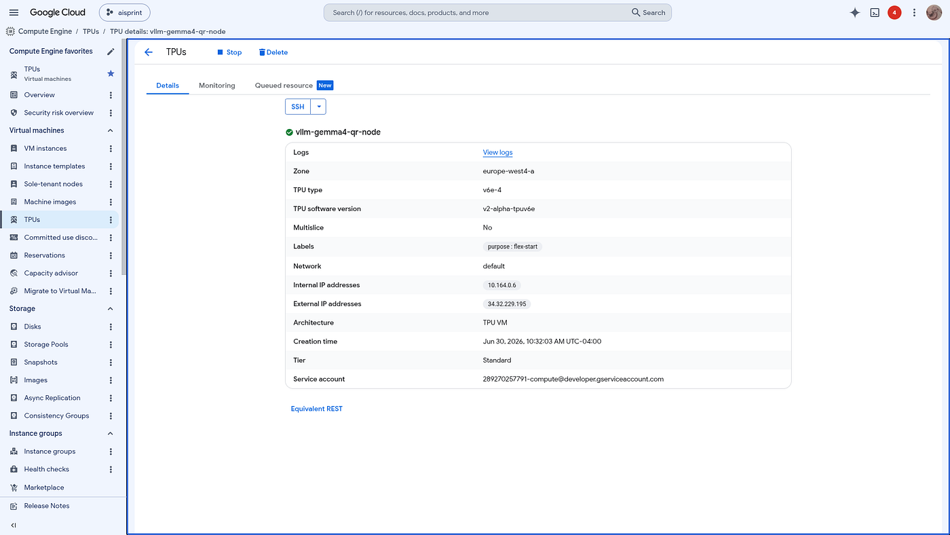This screenshot has height=535, width=950.
Task: Open Consistency Groups in the sidebar
Action: (x=56, y=416)
